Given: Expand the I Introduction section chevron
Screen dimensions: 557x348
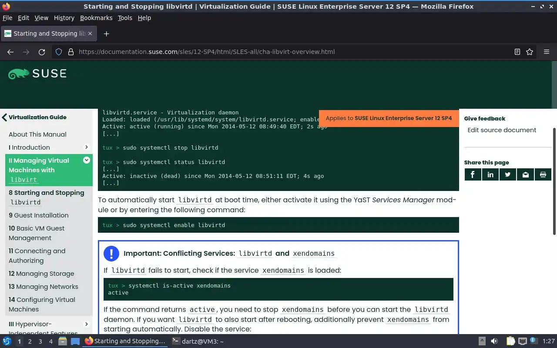Looking at the screenshot, I should point(86,147).
